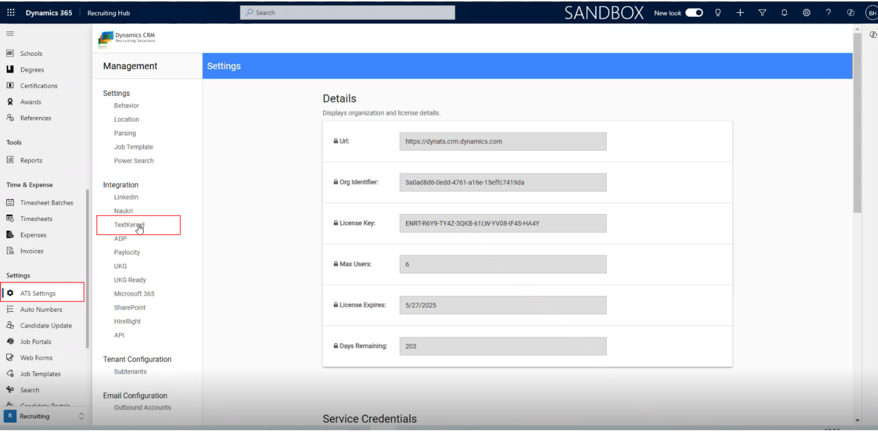The width and height of the screenshot is (878, 432).
Task: Toggle the New look switch
Action: 694,13
